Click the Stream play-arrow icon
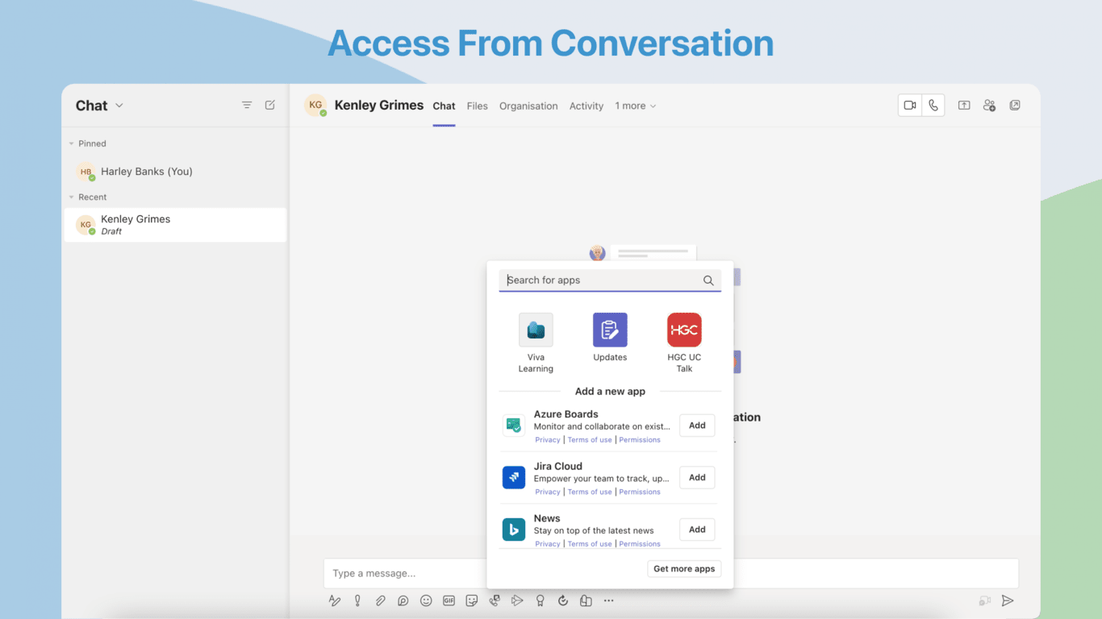Viewport: 1102px width, 619px height. point(517,600)
